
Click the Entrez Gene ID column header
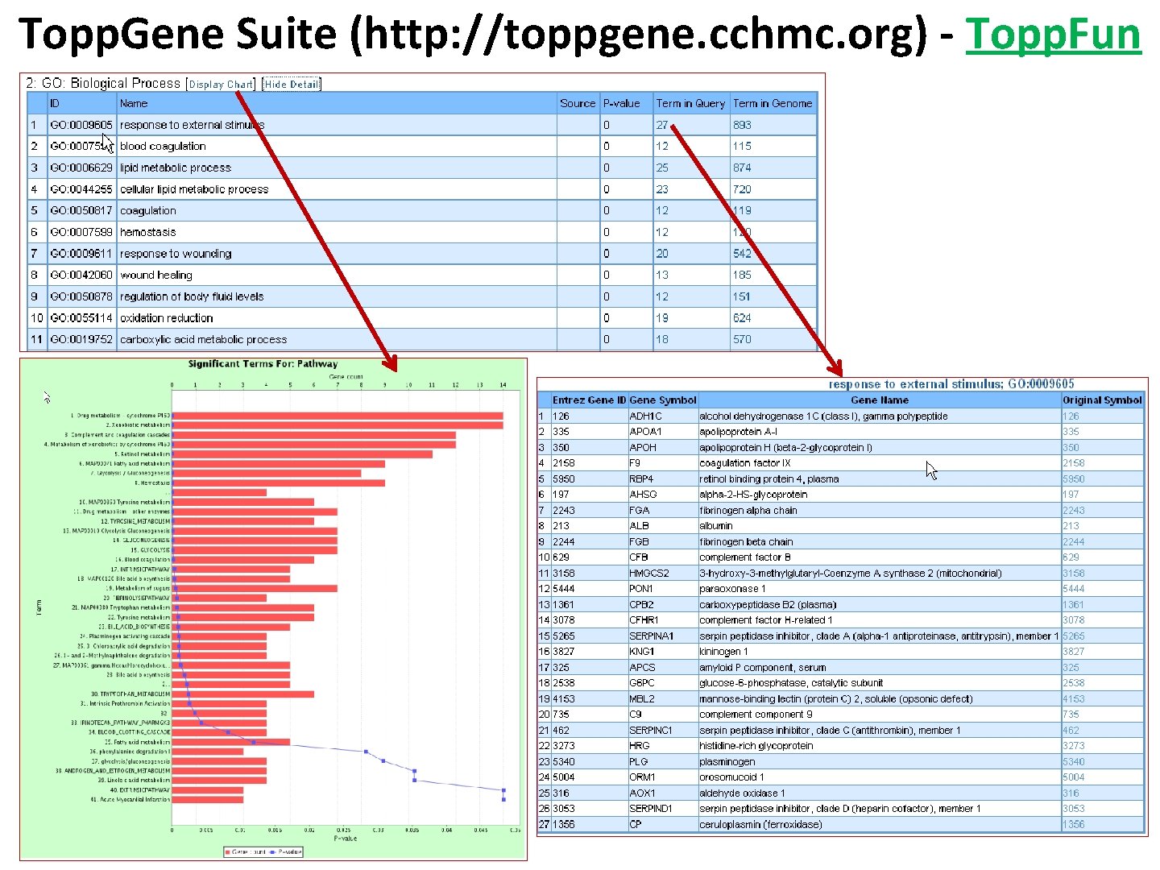(589, 400)
